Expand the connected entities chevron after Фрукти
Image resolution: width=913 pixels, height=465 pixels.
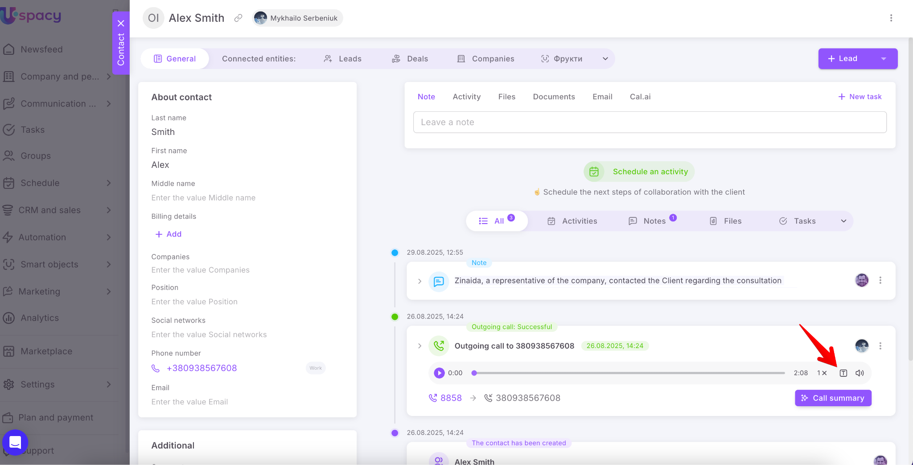(605, 59)
